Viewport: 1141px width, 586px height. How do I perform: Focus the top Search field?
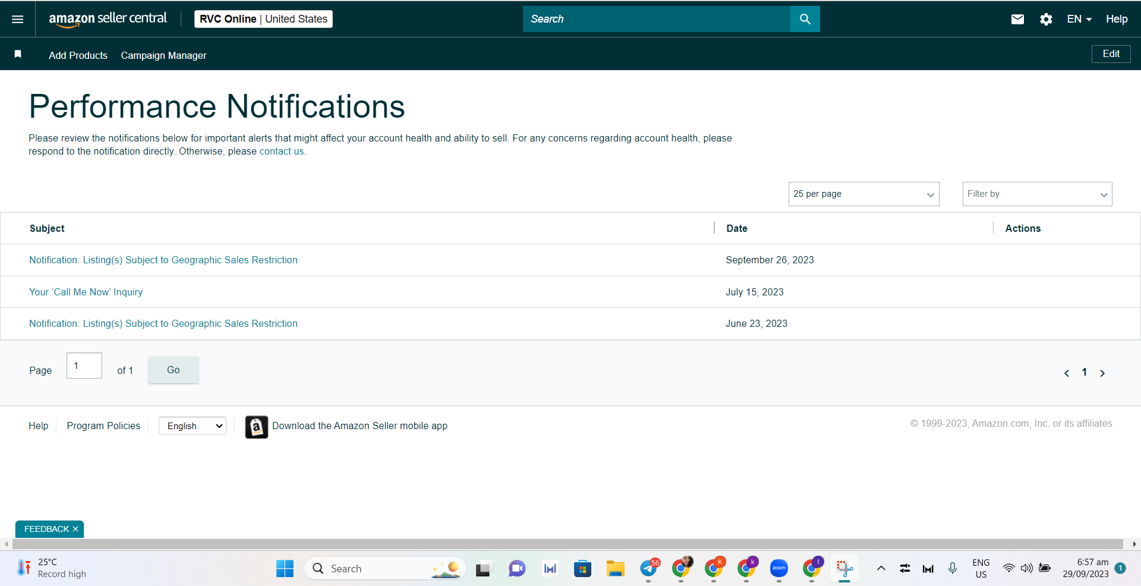tap(657, 19)
